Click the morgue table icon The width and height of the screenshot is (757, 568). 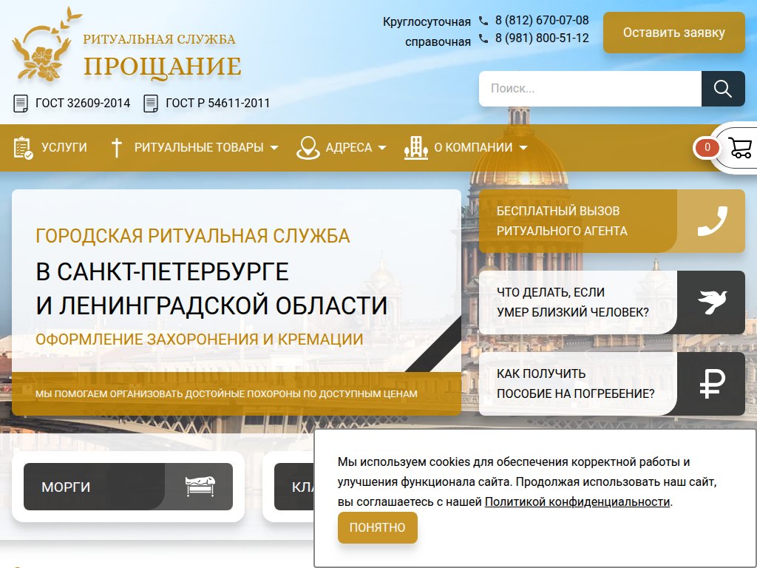pos(200,487)
